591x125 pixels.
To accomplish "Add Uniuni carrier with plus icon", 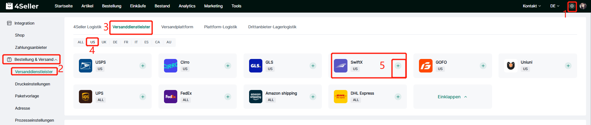I will point(568,66).
